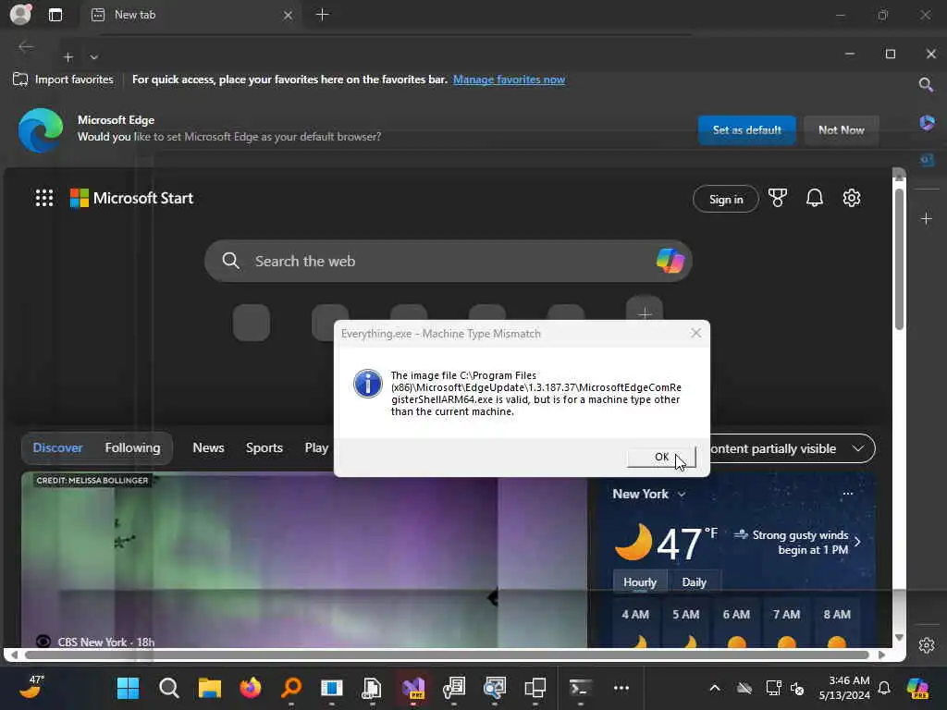Screen dimensions: 947x710
Task: Open the Manage favorites now link
Action: click(509, 80)
